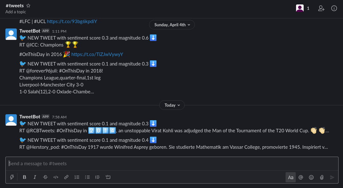Screen dimensions: 343x188
Task: Start a bulleted list
Action: 87,177
